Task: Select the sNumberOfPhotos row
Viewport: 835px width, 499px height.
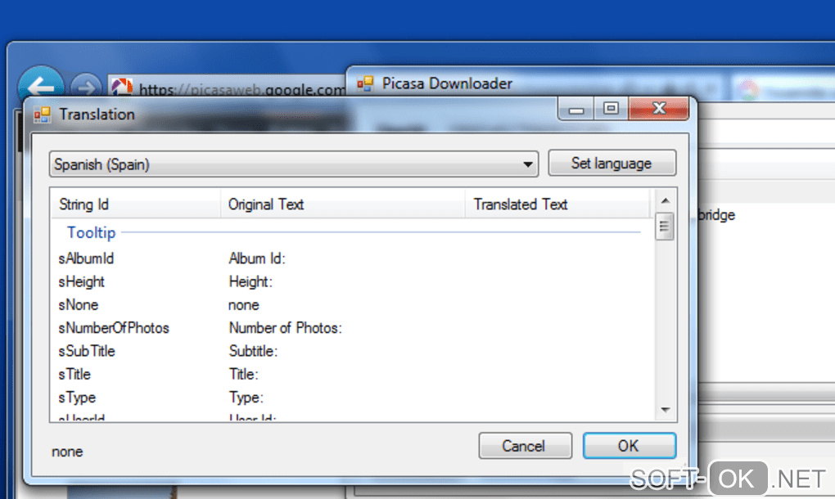Action: coord(351,328)
